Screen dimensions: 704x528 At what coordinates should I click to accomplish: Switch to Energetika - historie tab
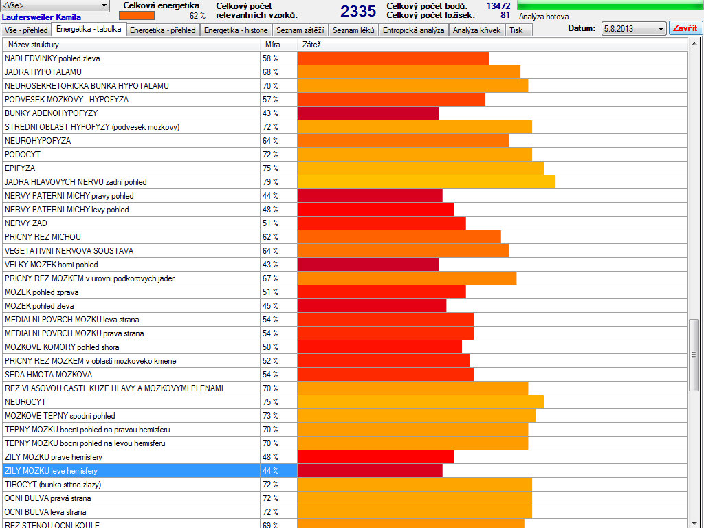coord(236,30)
